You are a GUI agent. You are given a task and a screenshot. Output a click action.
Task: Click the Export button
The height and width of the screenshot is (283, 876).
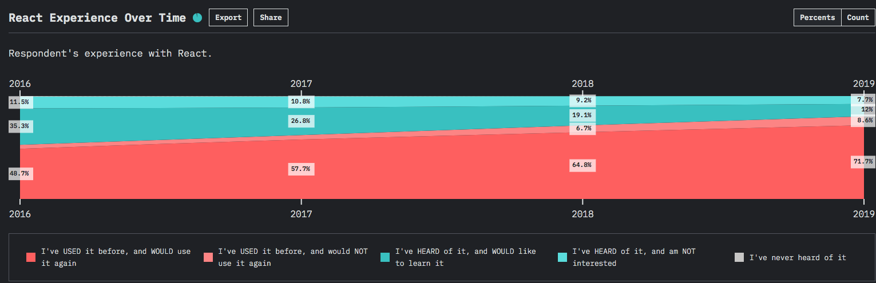click(228, 18)
